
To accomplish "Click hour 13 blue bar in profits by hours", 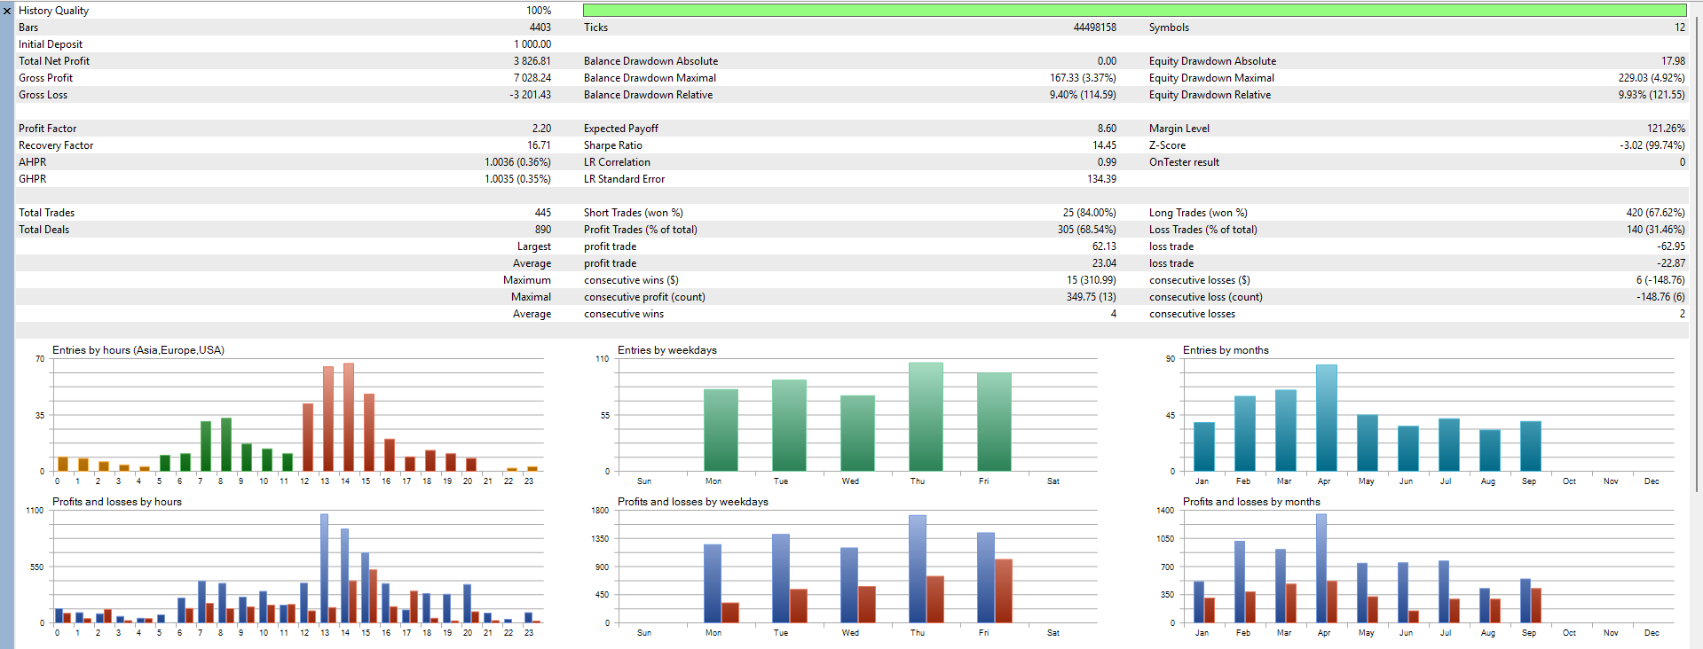I will [324, 568].
